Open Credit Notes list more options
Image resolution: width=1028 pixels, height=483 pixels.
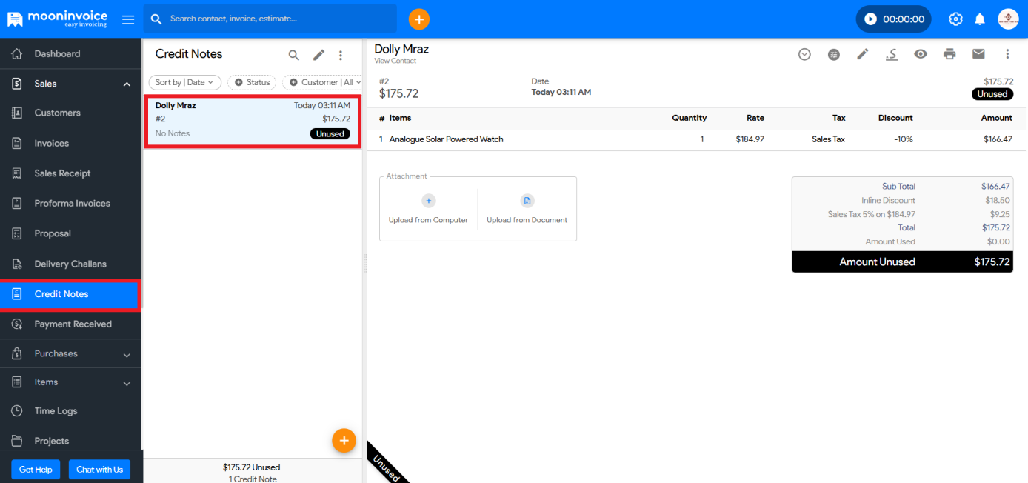341,55
